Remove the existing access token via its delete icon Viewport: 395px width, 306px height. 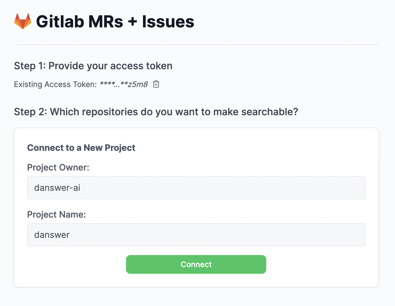tap(156, 84)
